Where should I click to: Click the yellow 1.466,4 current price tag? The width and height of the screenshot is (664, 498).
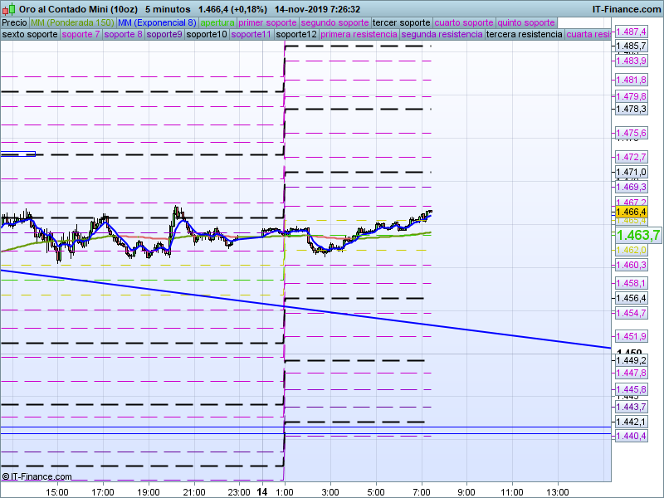(631, 212)
